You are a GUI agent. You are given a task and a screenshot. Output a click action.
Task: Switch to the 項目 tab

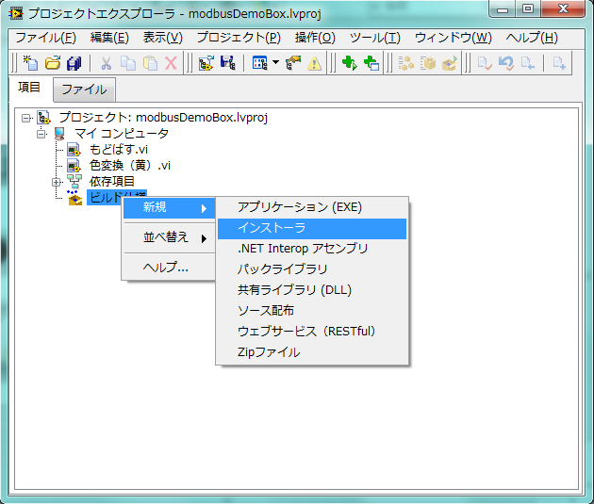coord(29,88)
